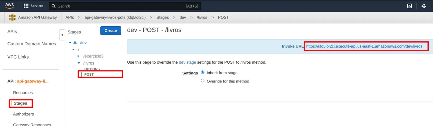The image size is (433, 126).
Task: Go to APIs in breadcrumb
Action: (x=70, y=17)
